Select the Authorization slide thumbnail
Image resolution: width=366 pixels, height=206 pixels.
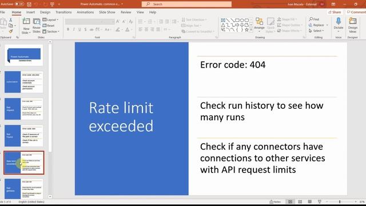(x=23, y=82)
